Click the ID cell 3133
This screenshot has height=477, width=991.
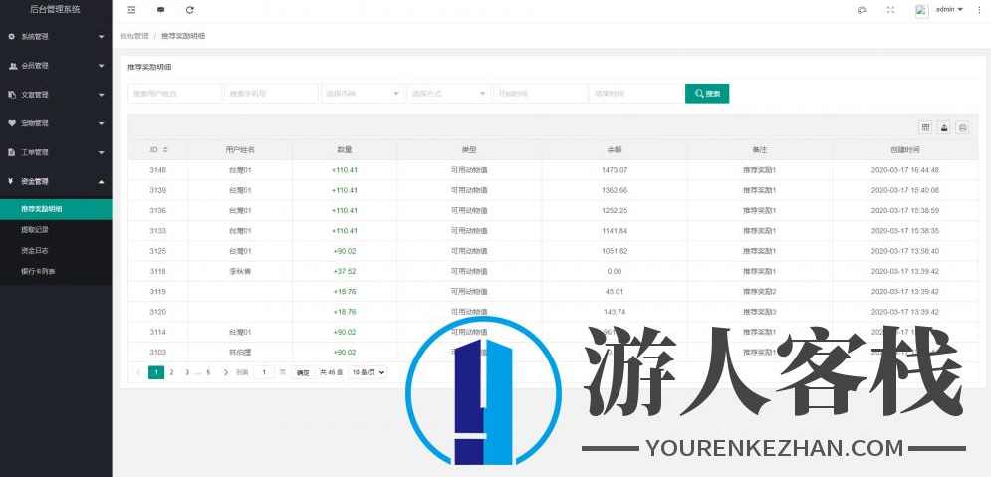158,231
